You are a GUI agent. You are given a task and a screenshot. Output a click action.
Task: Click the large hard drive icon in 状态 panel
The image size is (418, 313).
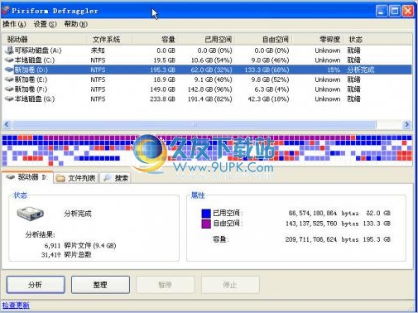click(x=30, y=214)
